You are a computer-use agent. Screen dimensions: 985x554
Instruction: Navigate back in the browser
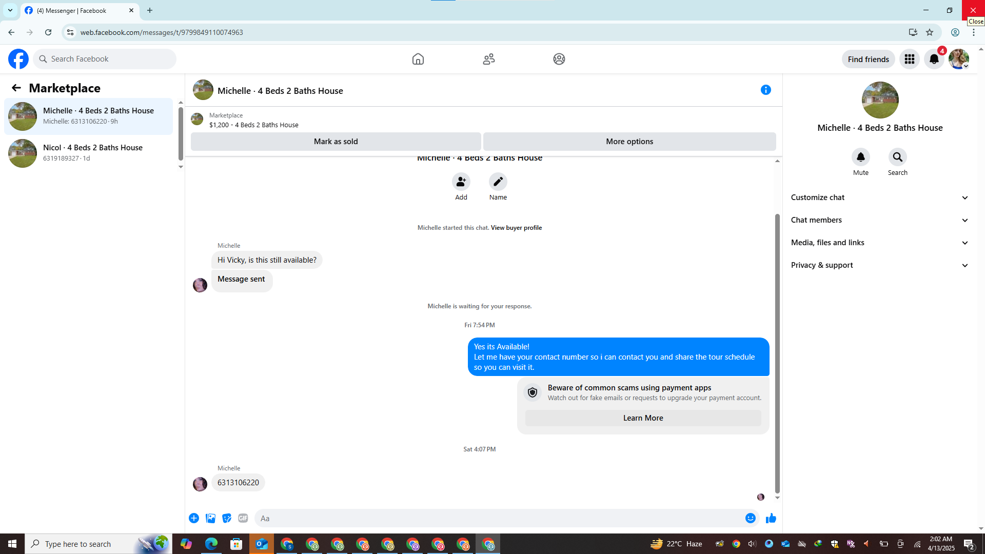11,32
